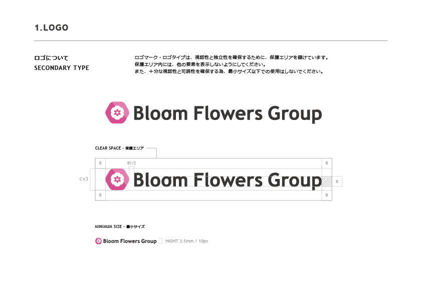422x298 pixels.
Task: Click the hatched square right of the diagram logo
Action: (x=326, y=181)
